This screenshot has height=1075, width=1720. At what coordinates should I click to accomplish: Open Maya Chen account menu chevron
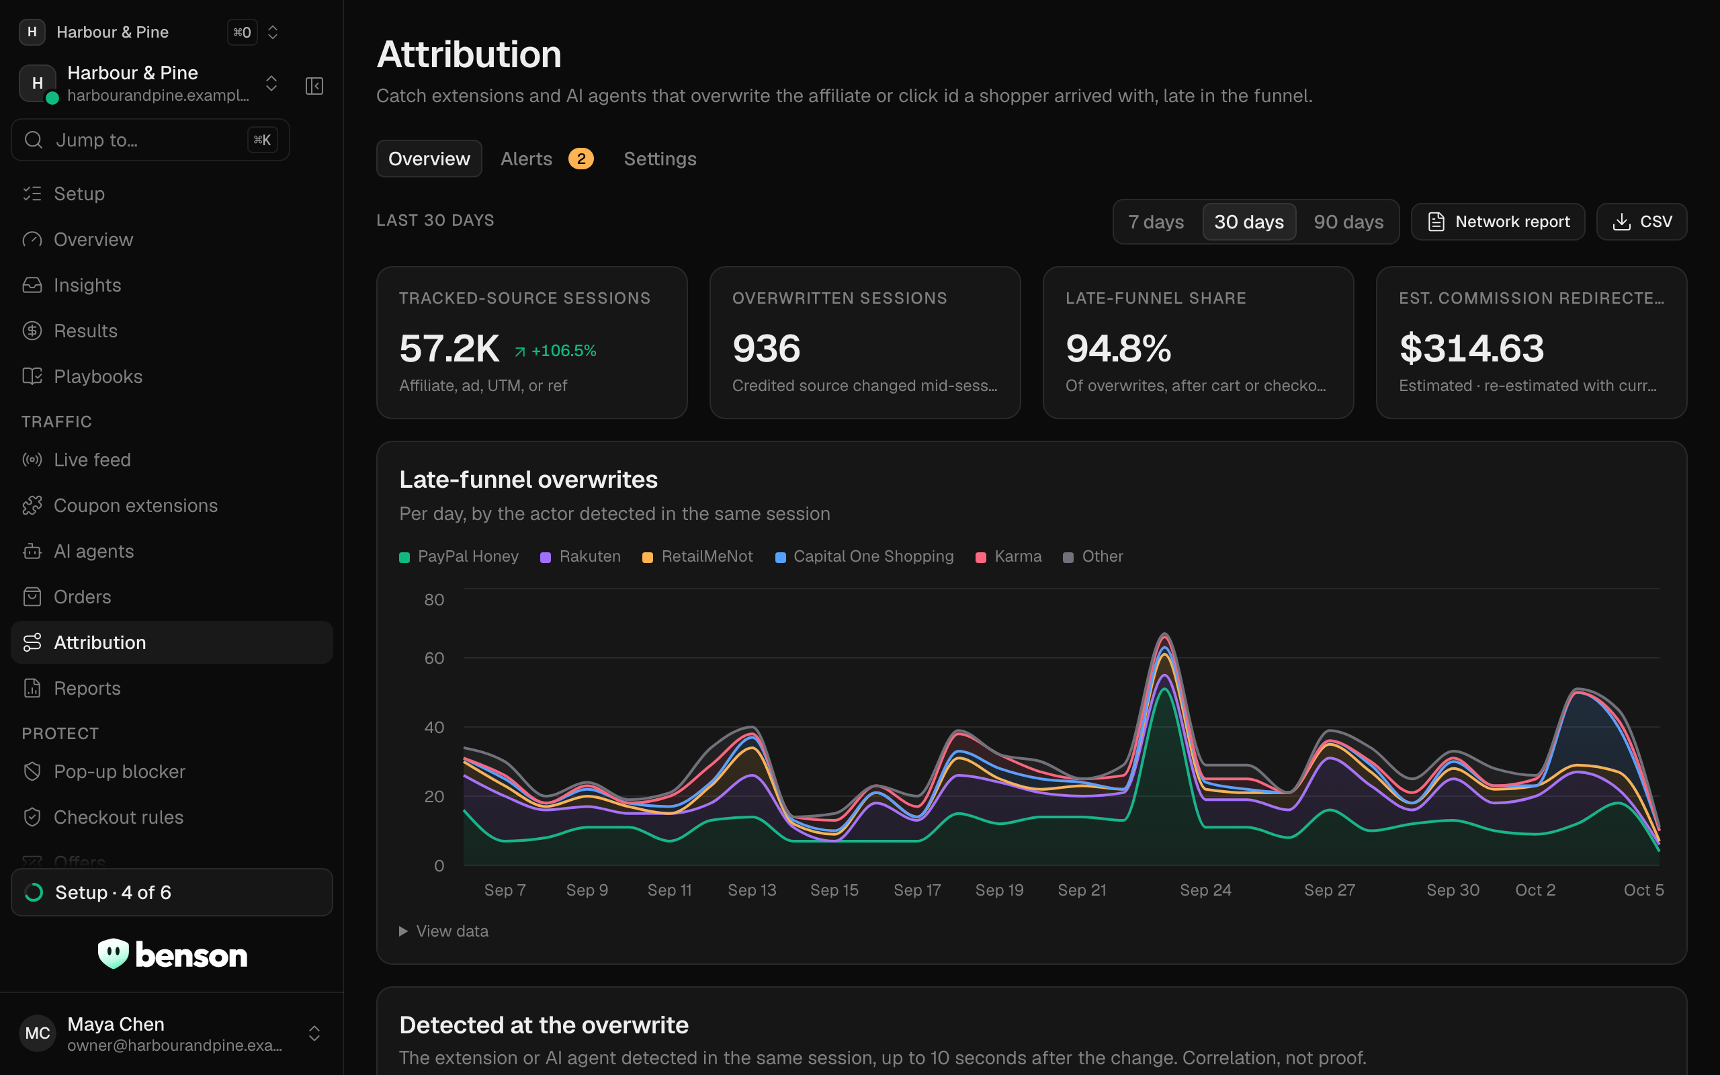pyautogui.click(x=314, y=1033)
